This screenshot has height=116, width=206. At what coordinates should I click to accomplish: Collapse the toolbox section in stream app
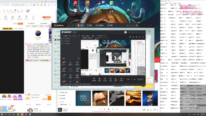pos(79,59)
